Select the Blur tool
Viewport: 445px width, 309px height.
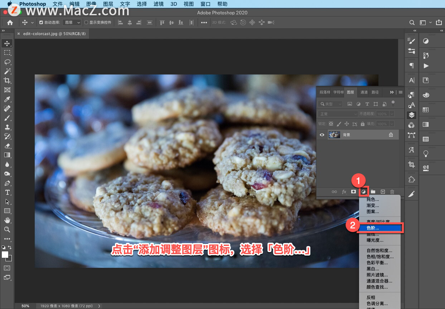coord(7,164)
